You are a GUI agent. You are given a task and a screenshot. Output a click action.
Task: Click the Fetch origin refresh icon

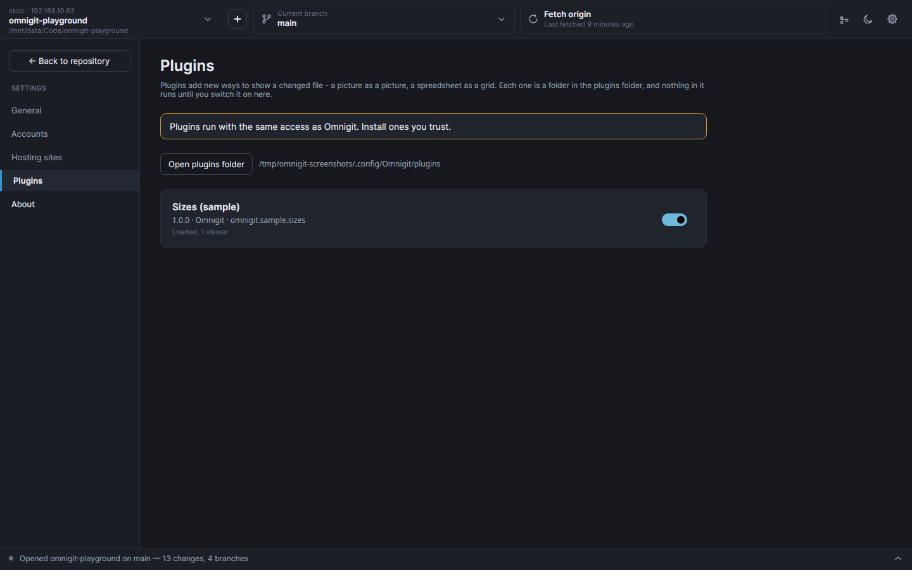coord(533,19)
